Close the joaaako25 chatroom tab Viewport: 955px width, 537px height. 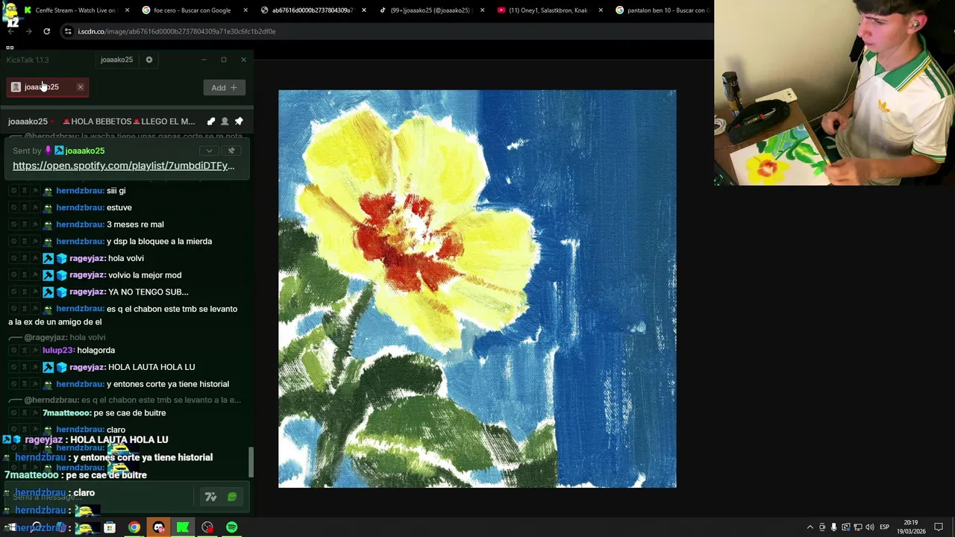[x=81, y=87]
